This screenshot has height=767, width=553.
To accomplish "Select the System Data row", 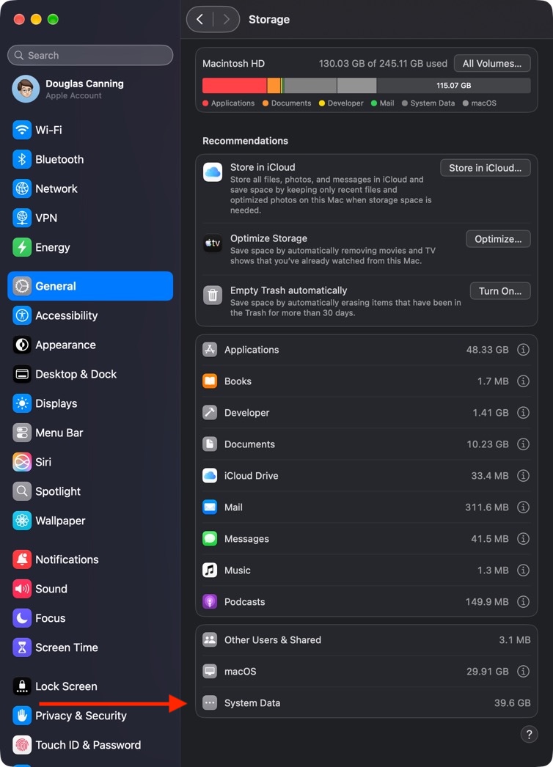I will [366, 703].
